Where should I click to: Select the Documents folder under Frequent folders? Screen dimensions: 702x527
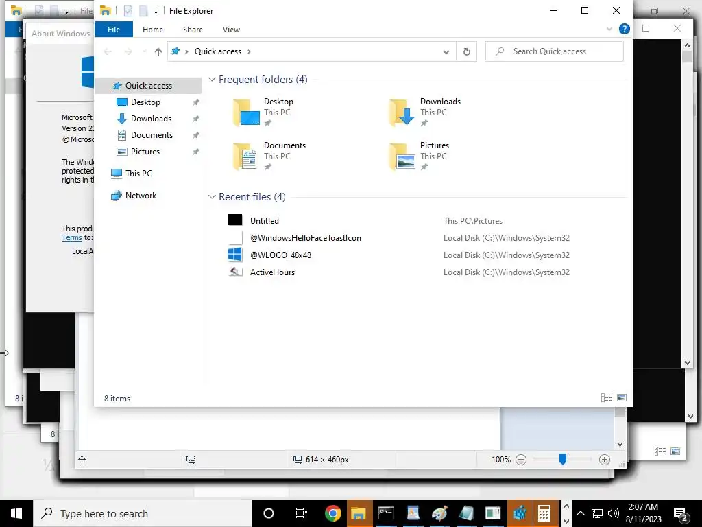coord(269,156)
